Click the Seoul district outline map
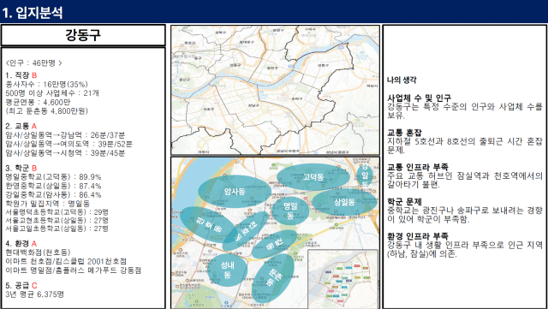Viewport: 548px width, 309px height. click(x=275, y=90)
